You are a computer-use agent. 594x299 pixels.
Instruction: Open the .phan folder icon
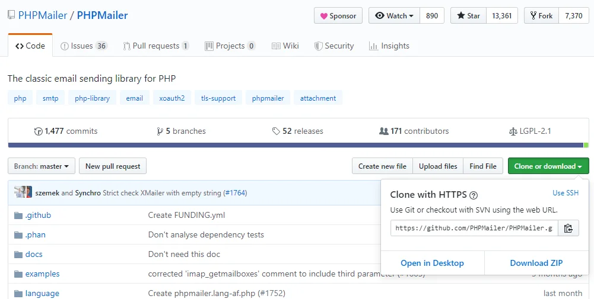pos(18,235)
